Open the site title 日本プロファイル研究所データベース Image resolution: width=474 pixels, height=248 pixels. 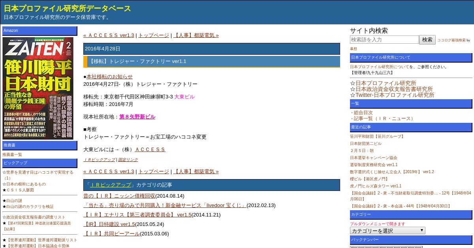click(68, 8)
